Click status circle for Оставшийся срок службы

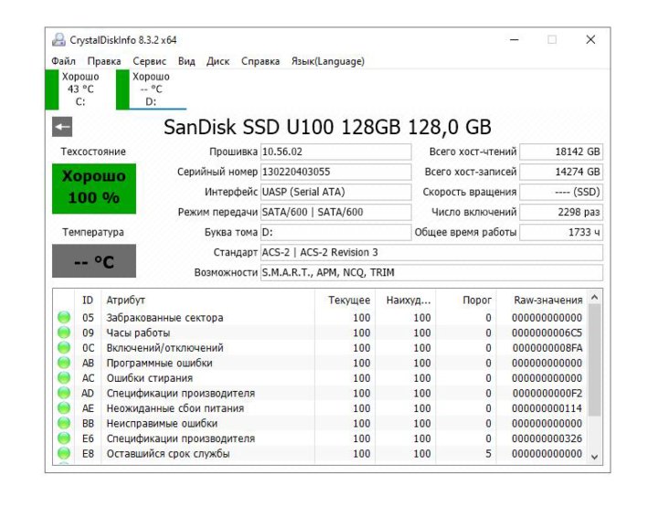[64, 454]
